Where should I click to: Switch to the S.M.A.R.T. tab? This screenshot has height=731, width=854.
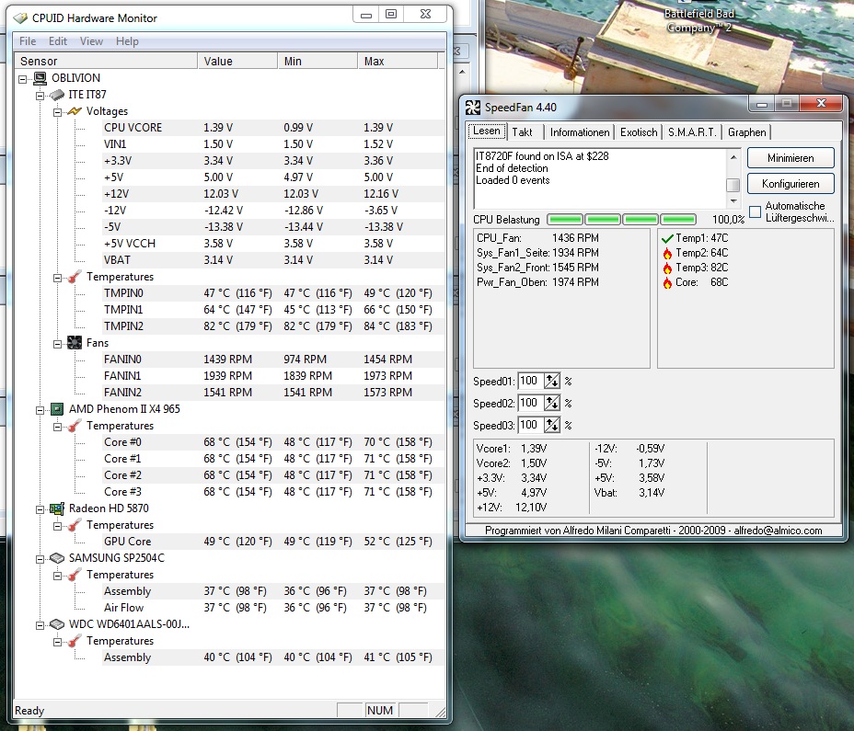(x=692, y=132)
